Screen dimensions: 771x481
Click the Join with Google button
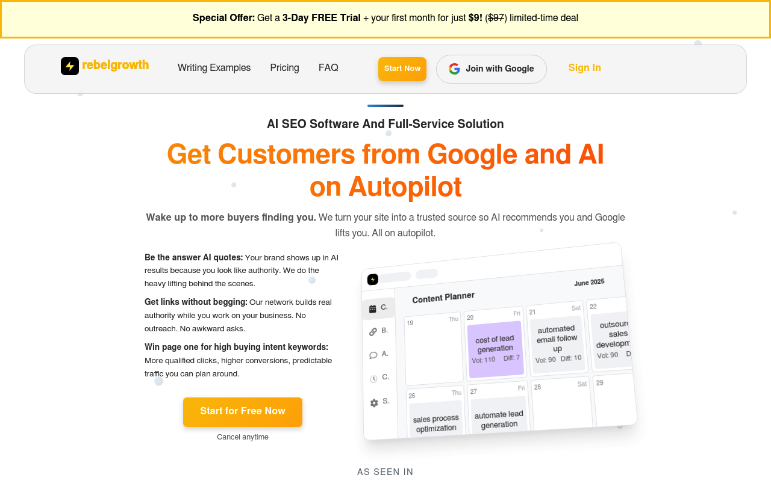coord(491,69)
